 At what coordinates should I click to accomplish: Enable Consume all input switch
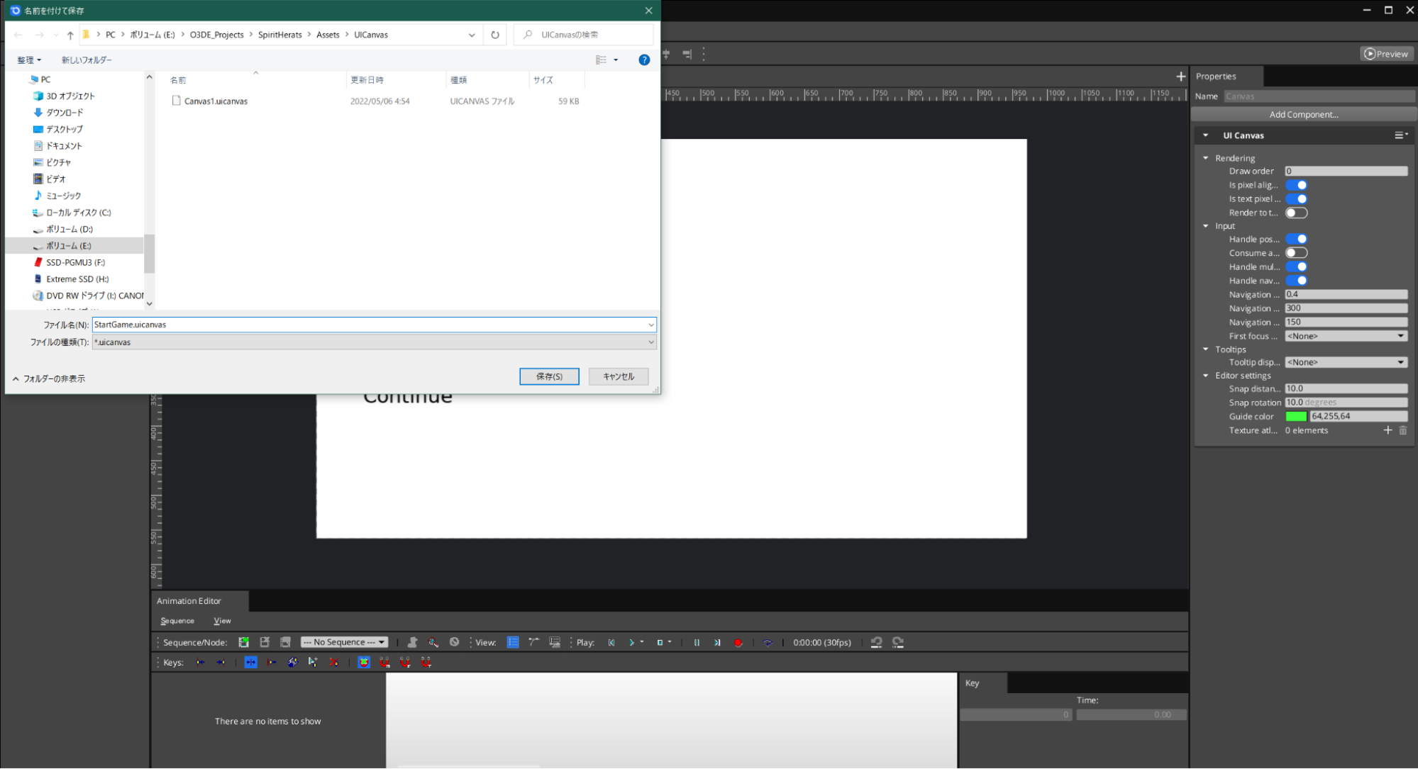pos(1296,252)
